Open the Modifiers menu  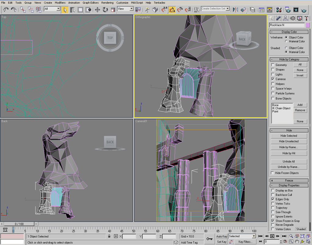point(60,2)
